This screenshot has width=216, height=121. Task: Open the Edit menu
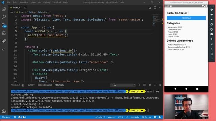(15, 2)
